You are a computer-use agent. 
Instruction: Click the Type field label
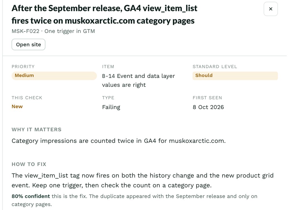coord(108,98)
